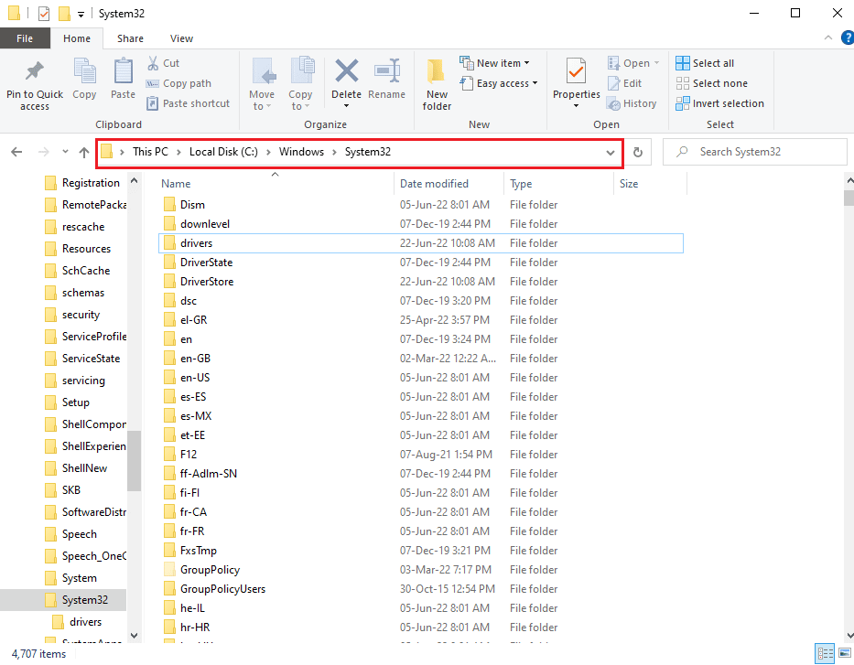The height and width of the screenshot is (665, 854).
Task: Select the GroupPolicyUsers folder
Action: click(420, 589)
